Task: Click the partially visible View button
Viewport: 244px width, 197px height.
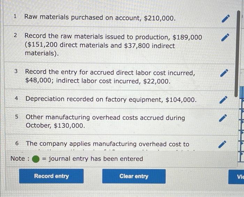Action: pos(239,176)
